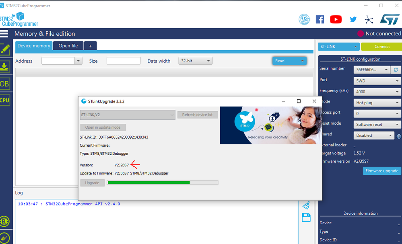Open the Data width 32-bit dropdown

195,61
